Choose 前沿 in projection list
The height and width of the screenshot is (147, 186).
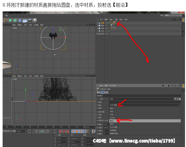pyautogui.click(x=145, y=121)
